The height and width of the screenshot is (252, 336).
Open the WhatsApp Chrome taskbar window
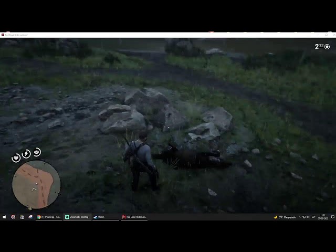point(49,217)
